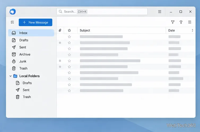Minimize the Thunderbird window
Viewport: 200px width, 132px height.
171,12
